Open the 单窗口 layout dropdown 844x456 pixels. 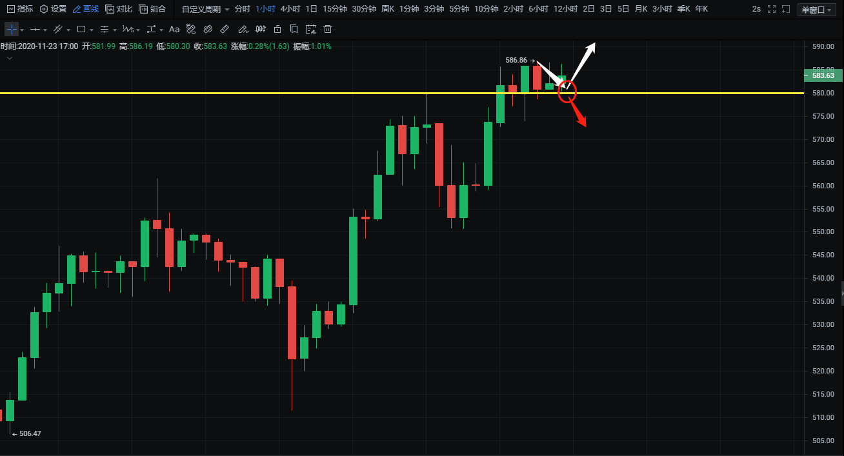tap(817, 9)
